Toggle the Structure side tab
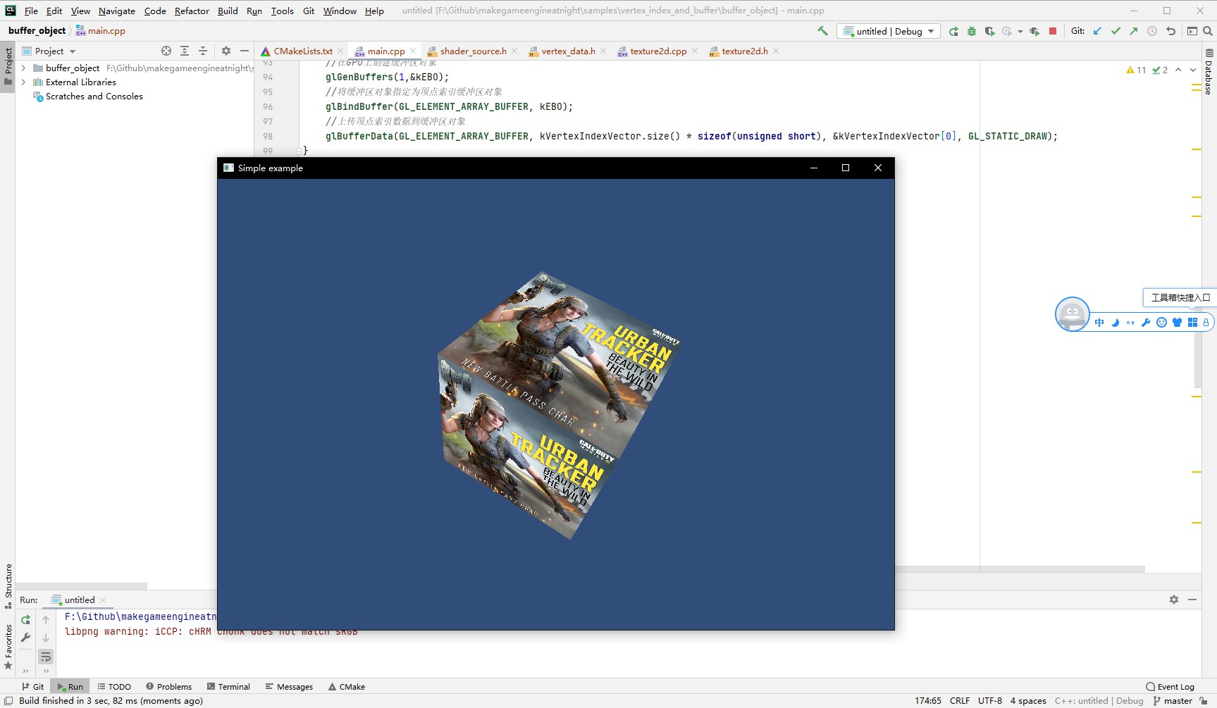The image size is (1217, 708). coord(8,586)
